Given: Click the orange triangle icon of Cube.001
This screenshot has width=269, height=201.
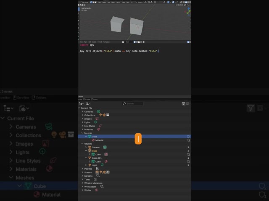Looking at the screenshot, I should click(x=90, y=158).
